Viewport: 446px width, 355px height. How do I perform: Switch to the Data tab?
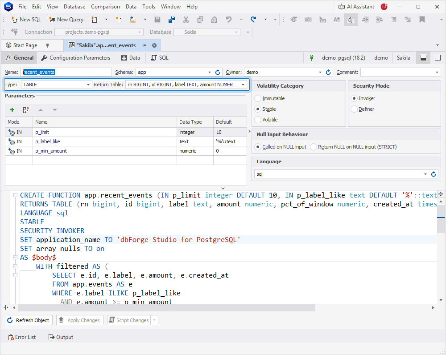click(131, 58)
